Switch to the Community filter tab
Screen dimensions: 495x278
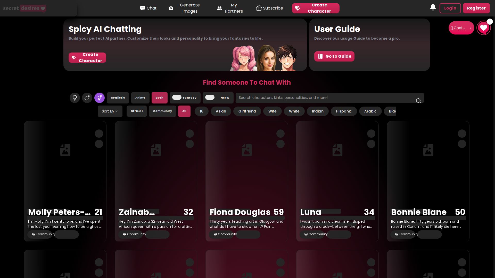[x=162, y=111]
